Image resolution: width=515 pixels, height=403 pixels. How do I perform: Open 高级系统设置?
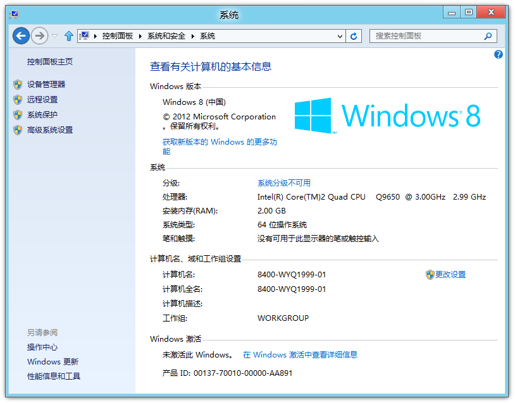pyautogui.click(x=50, y=130)
